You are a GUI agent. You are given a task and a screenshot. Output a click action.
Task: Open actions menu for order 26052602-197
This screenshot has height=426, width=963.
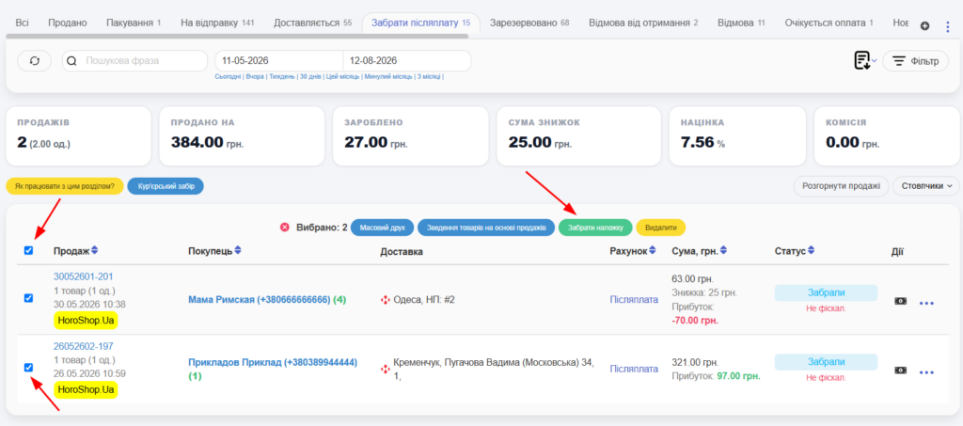point(926,372)
